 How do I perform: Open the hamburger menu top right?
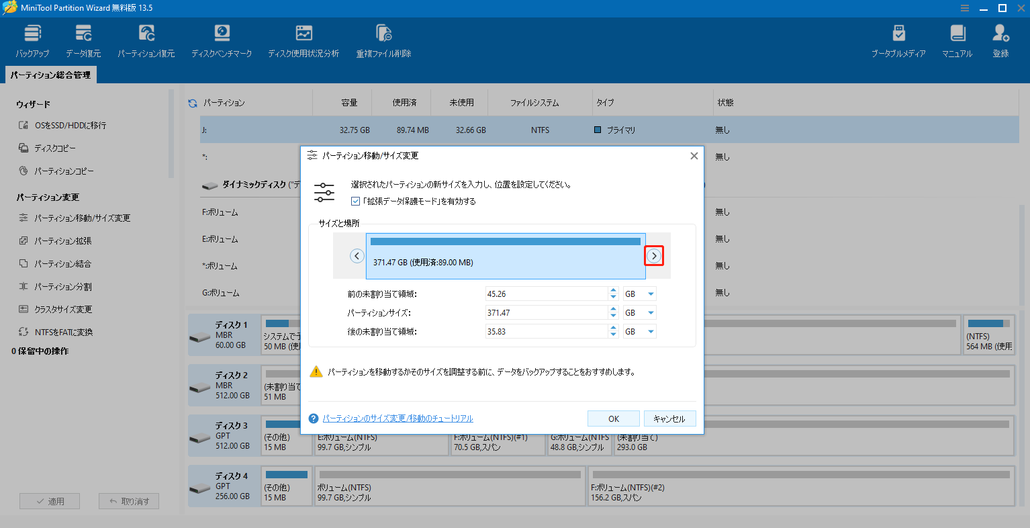coord(965,8)
